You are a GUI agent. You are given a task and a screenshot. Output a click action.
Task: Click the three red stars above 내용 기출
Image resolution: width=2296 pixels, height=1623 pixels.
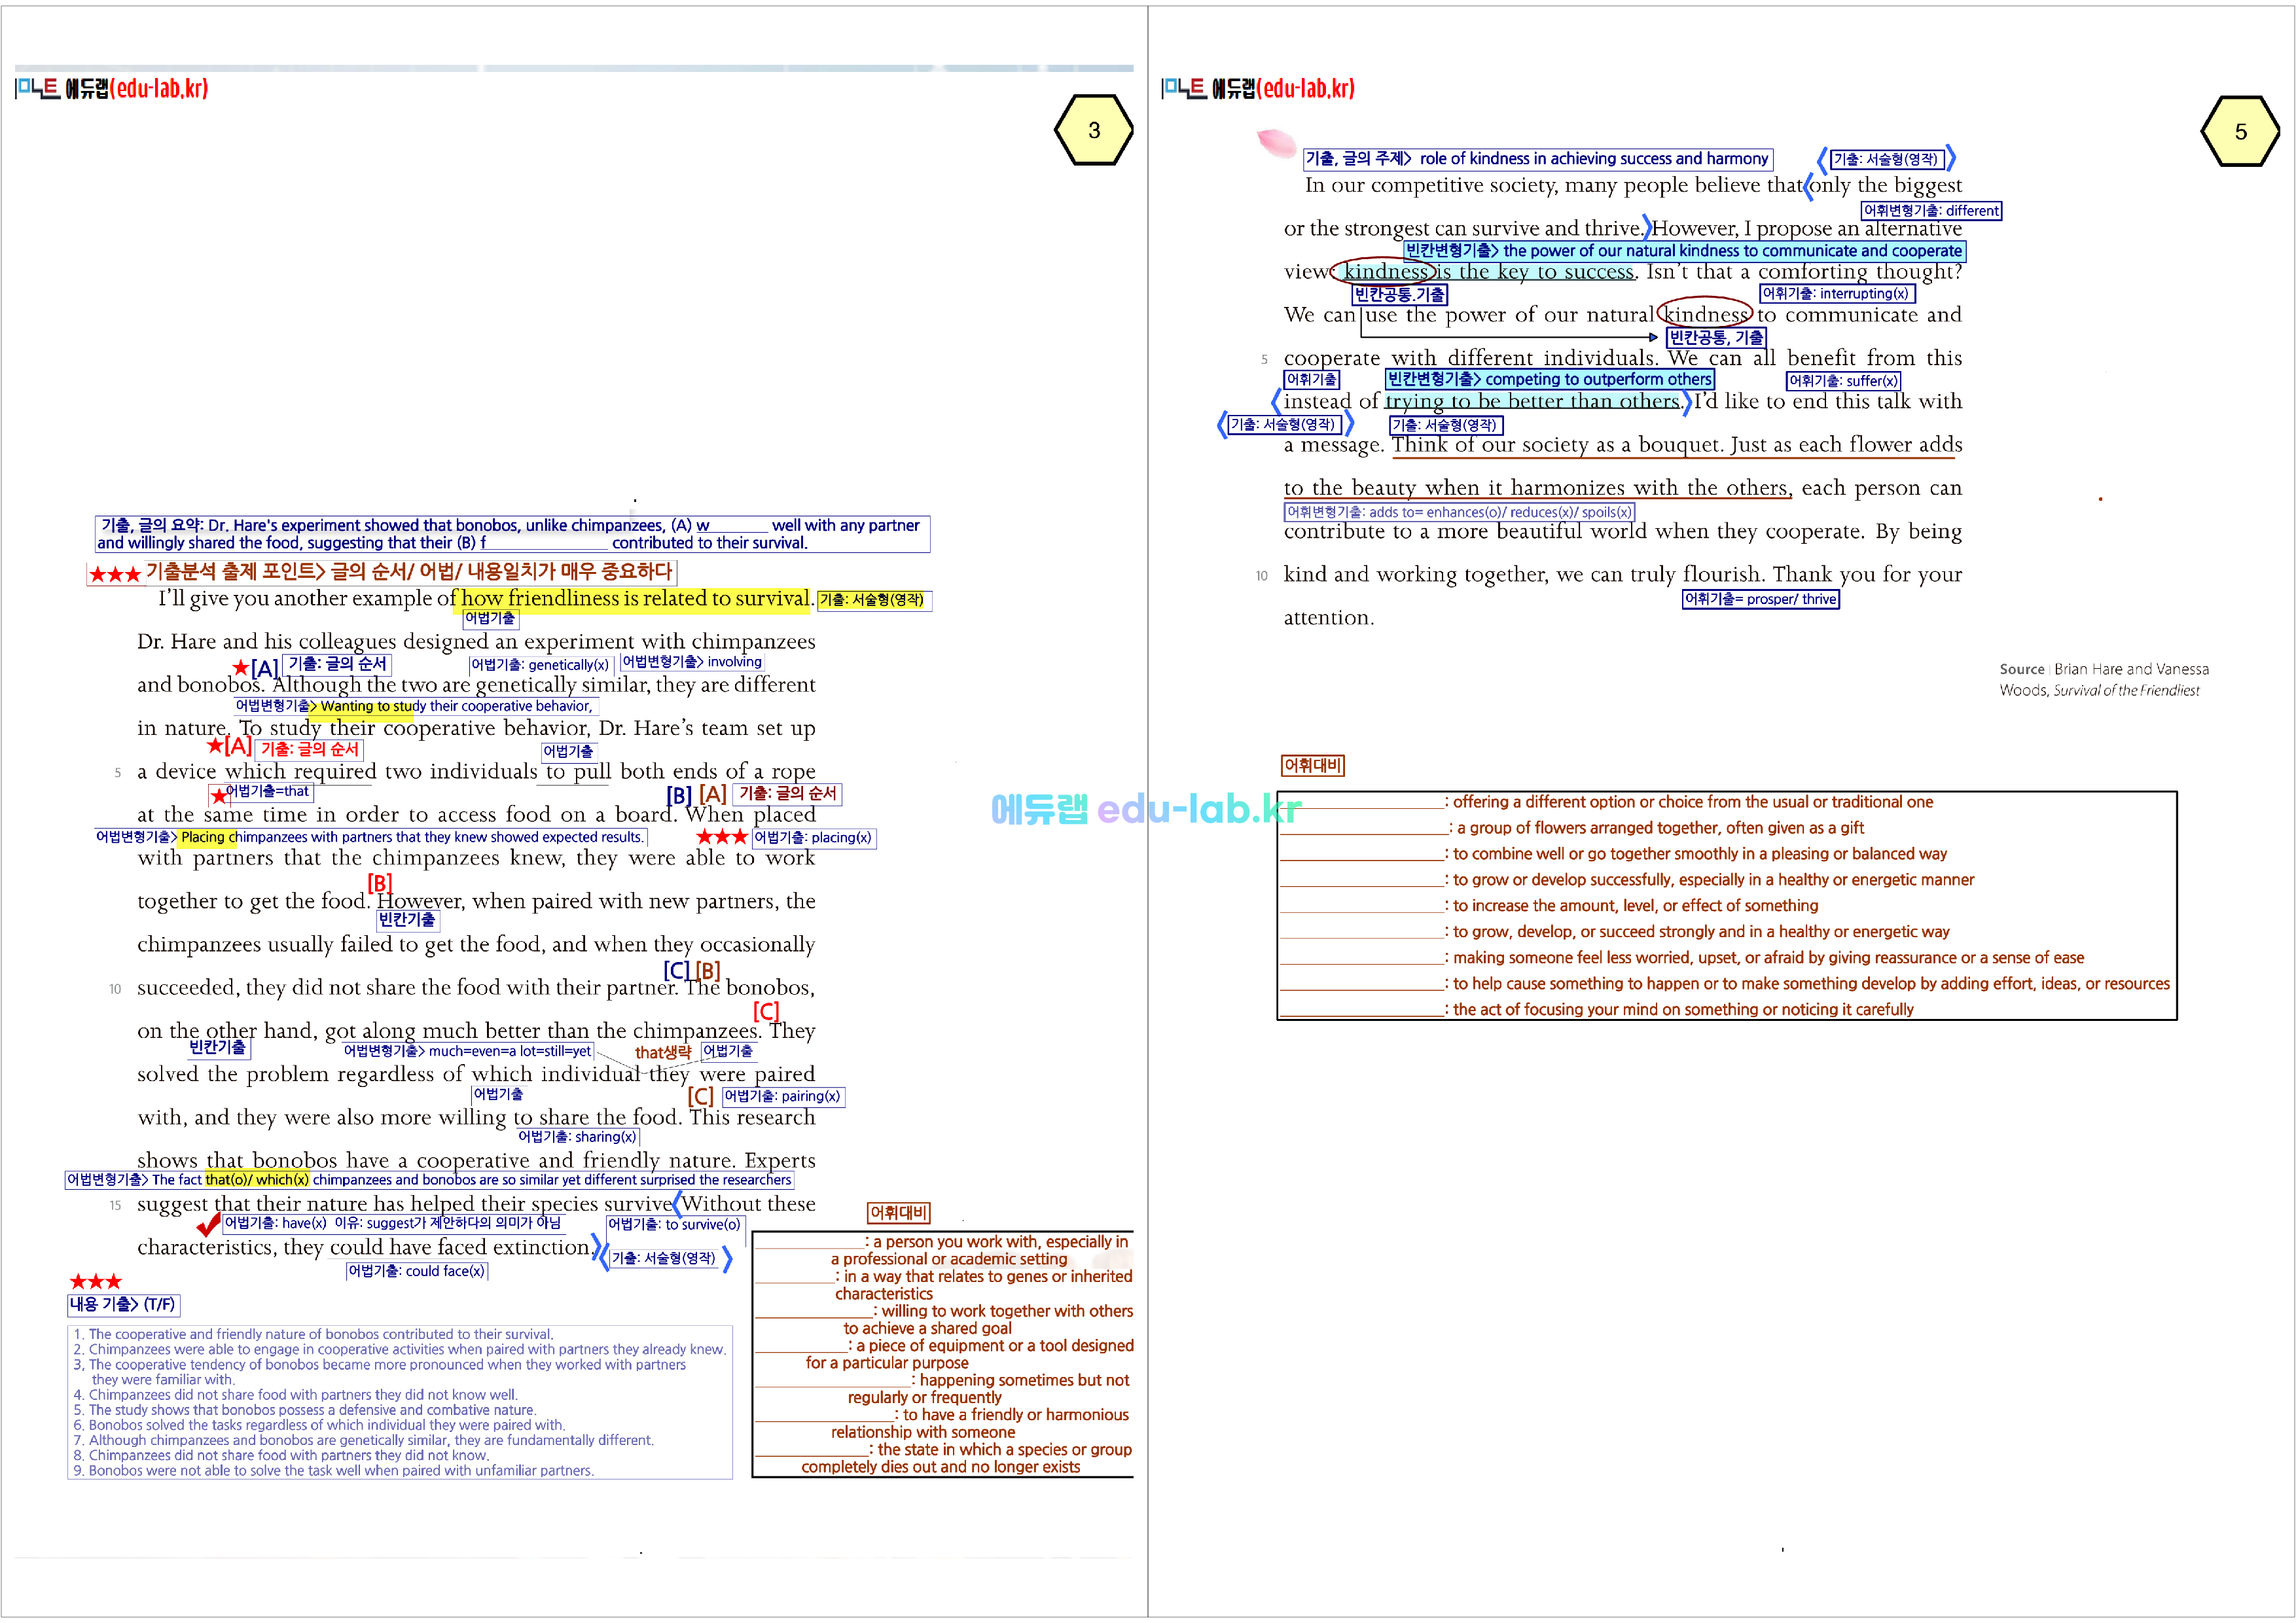(x=96, y=1282)
